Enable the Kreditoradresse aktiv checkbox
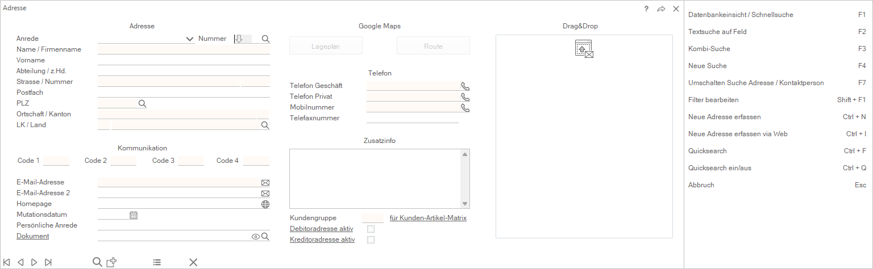This screenshot has width=873, height=269. (371, 240)
